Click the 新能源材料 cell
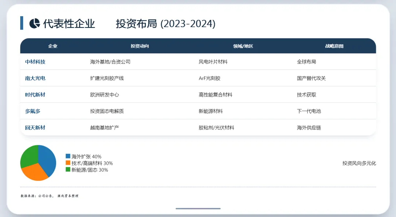396x217 pixels. tap(210, 111)
